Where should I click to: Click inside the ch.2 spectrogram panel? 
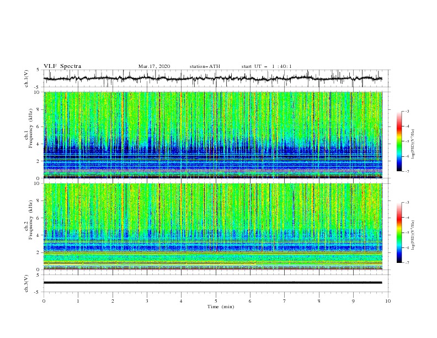(x=213, y=226)
